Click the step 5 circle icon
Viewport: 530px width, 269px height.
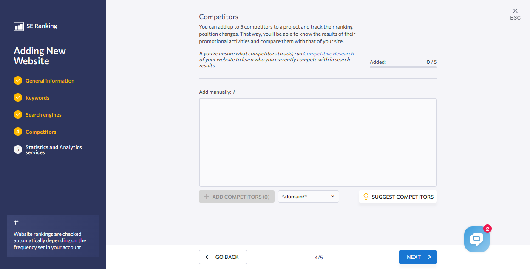(x=18, y=149)
